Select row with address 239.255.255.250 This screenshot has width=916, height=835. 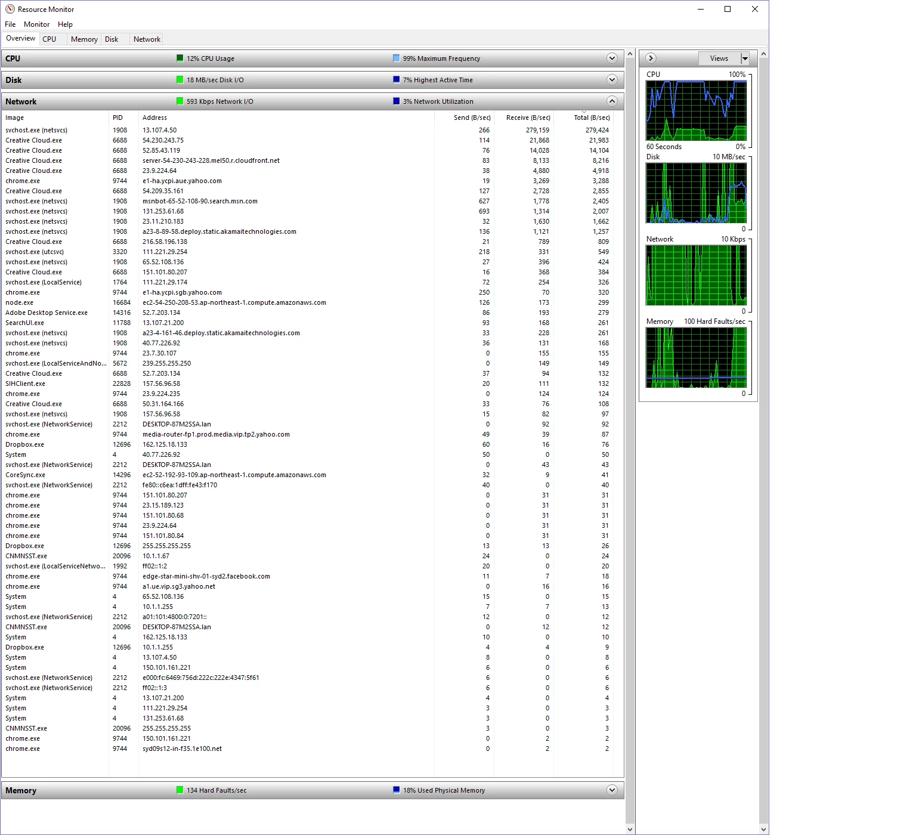[308, 363]
